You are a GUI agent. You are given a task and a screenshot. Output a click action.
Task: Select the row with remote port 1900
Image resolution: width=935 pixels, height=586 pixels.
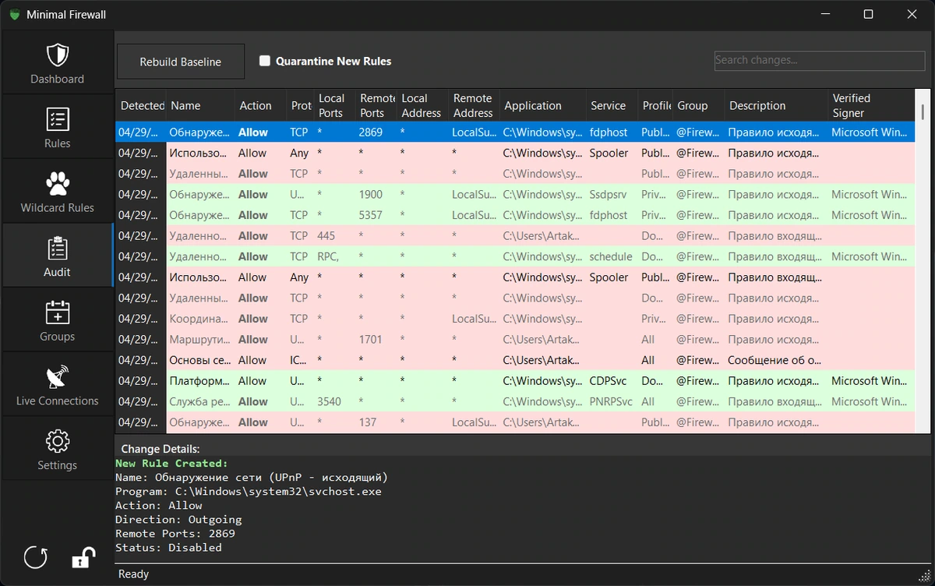(514, 194)
